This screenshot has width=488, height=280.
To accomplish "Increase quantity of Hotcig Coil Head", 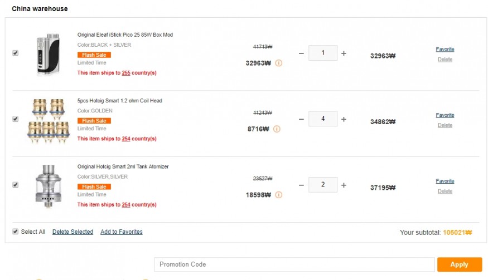I will [x=344, y=119].
